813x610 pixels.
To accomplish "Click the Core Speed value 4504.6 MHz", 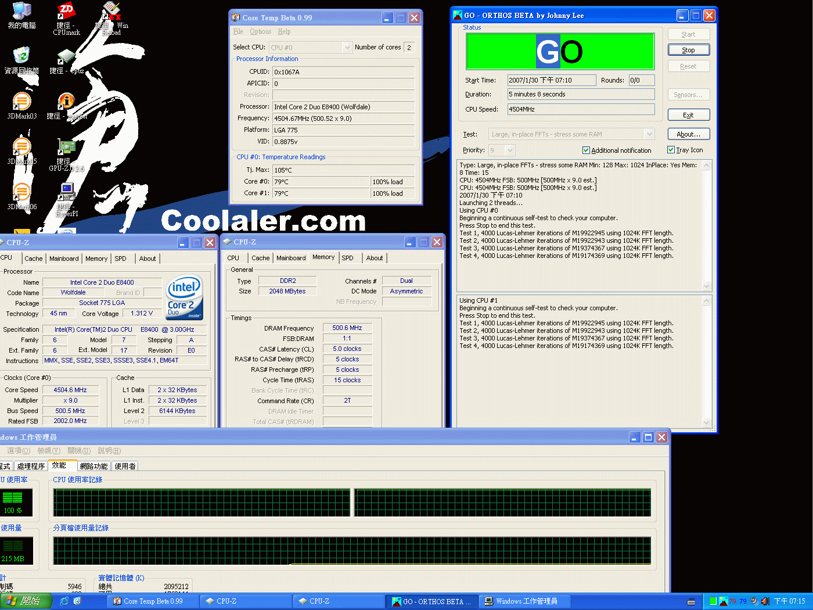I will pos(70,390).
